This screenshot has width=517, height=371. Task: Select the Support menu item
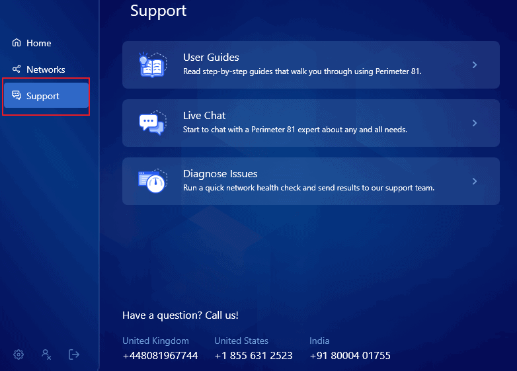(46, 96)
